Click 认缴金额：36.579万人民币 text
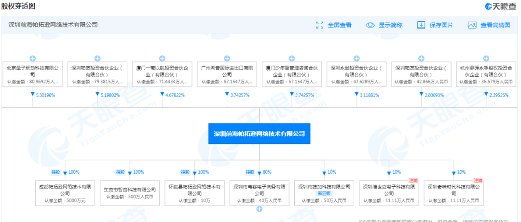Viewport: 521px width, 222px height. click(x=486, y=82)
